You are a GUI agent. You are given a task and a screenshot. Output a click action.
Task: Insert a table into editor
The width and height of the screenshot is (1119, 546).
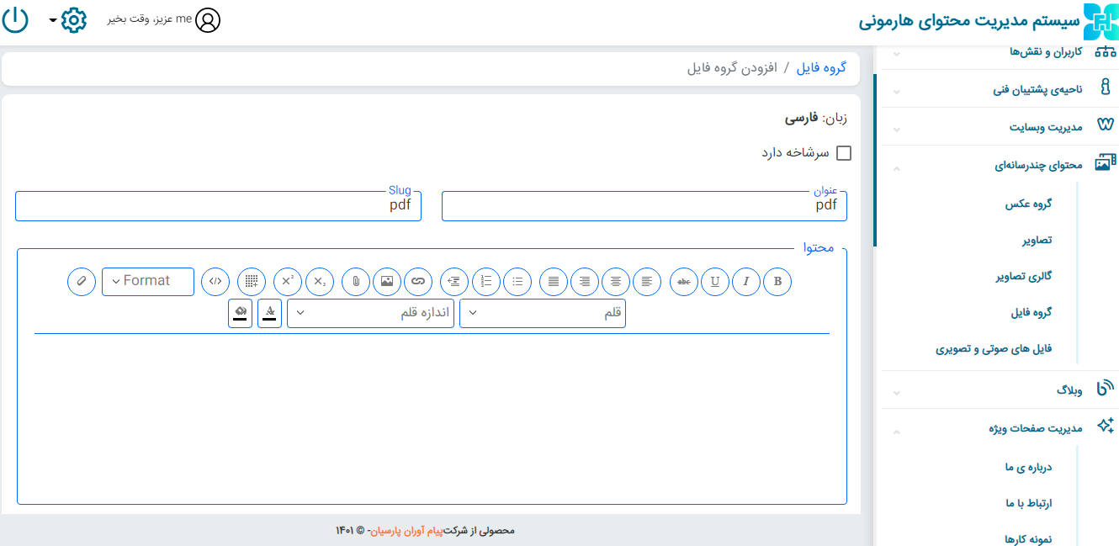(x=252, y=282)
